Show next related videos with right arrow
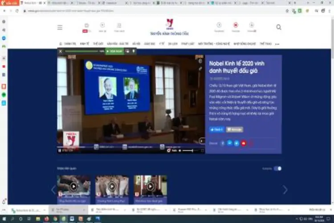This screenshot has height=223, width=334. 285,190
